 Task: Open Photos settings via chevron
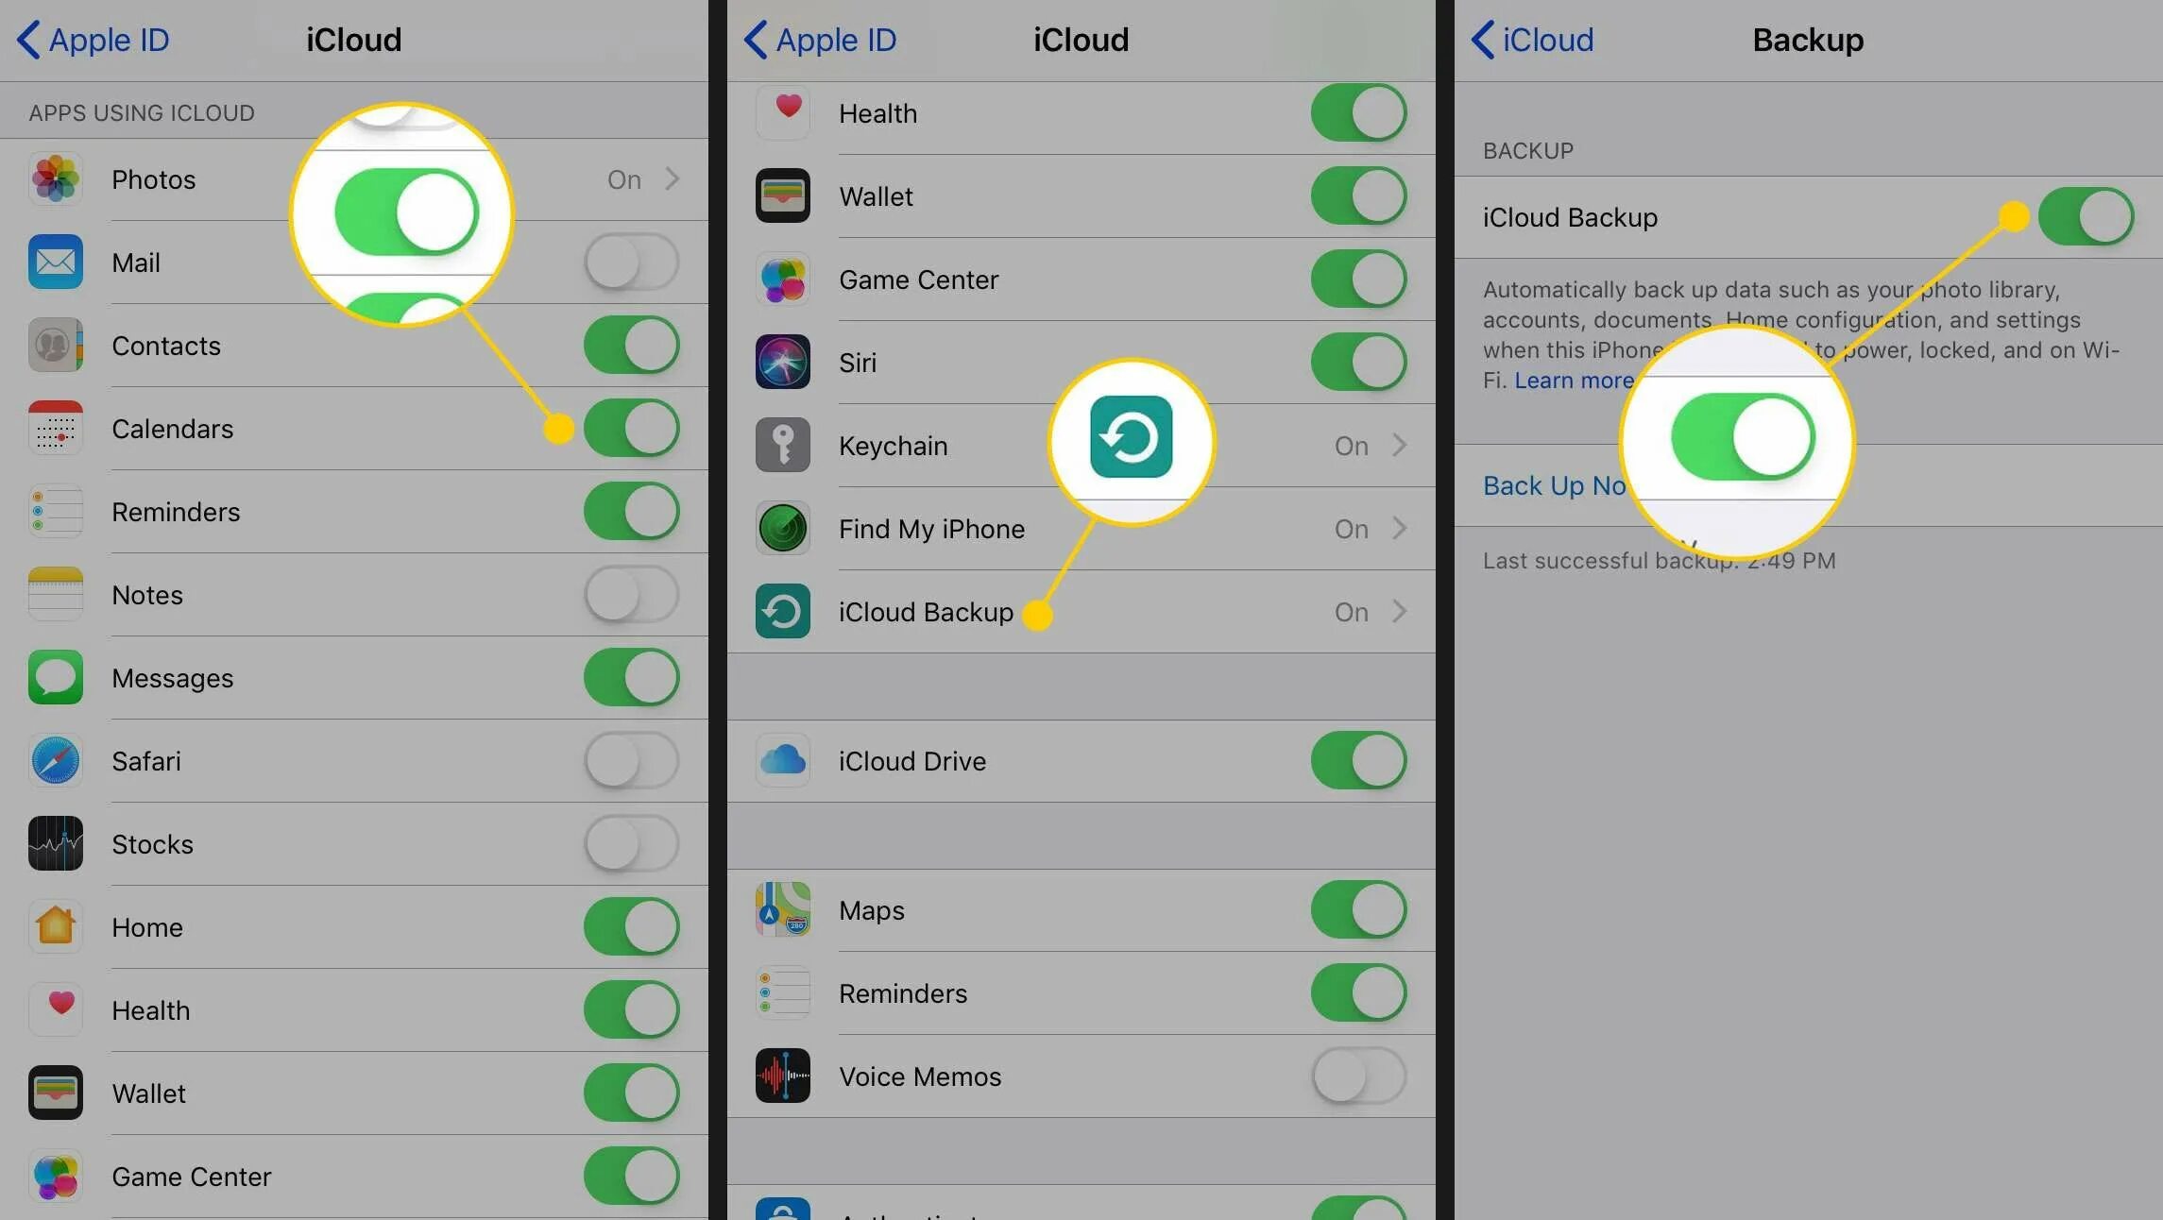[x=672, y=178]
